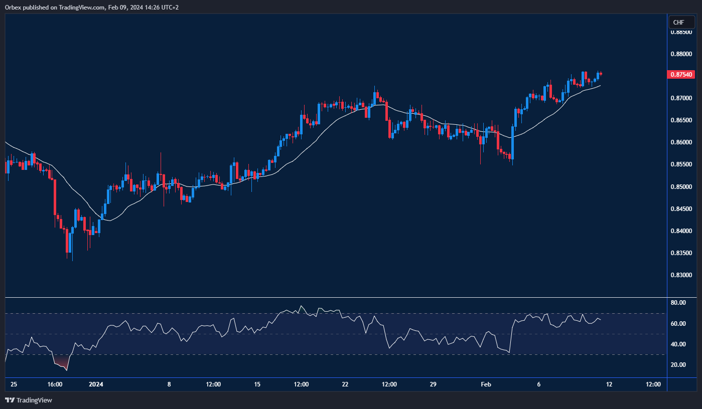Click the 20.00 level in the indicator scale
Viewport: 702px width, 409px height.
click(x=677, y=365)
